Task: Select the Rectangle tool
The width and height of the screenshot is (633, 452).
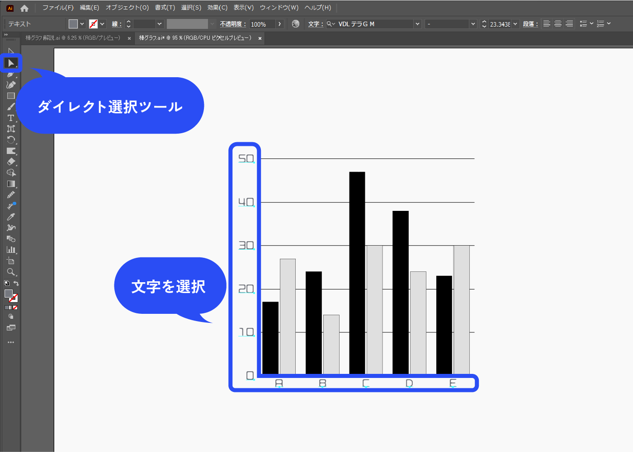Action: pyautogui.click(x=11, y=96)
